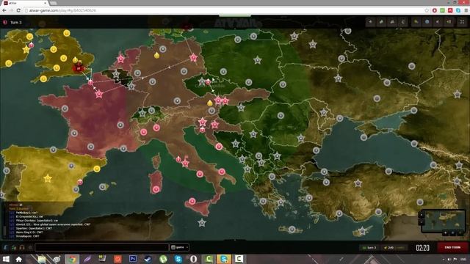Select the yellow Madrid star city
Image resolution: width=470 pixels, height=264 pixels.
pos(48,179)
